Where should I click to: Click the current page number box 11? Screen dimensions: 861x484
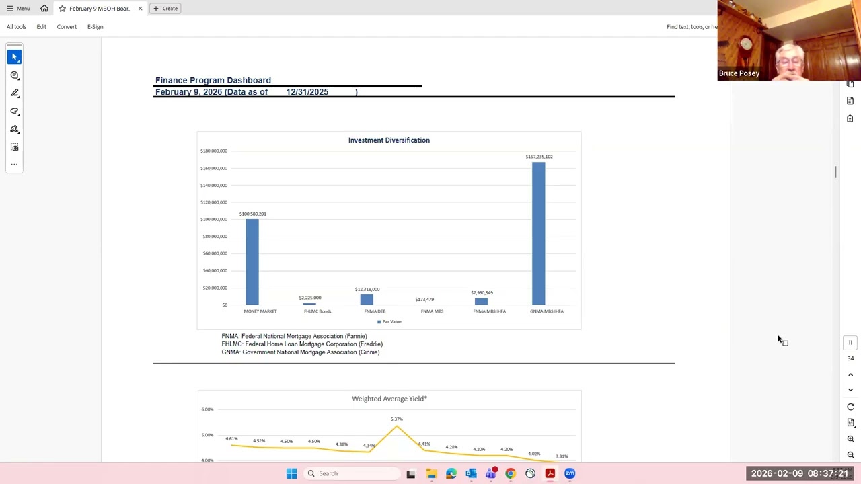pos(850,343)
